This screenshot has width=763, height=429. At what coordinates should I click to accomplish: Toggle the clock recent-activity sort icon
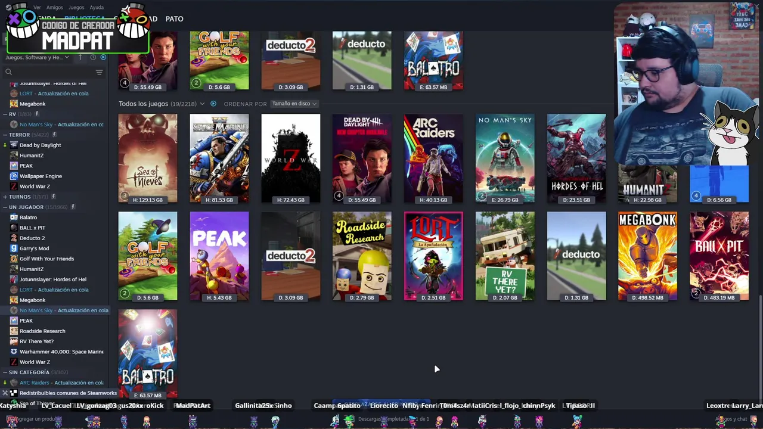click(x=93, y=57)
